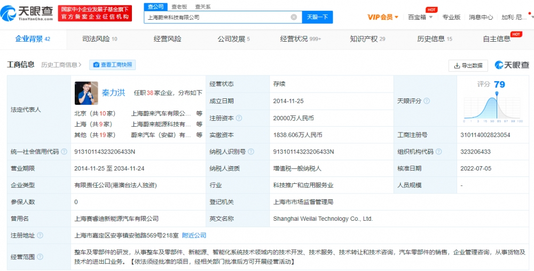Screen dimensions: 534x271
Task: Clear the search box with the X icon
Action: pos(294,17)
